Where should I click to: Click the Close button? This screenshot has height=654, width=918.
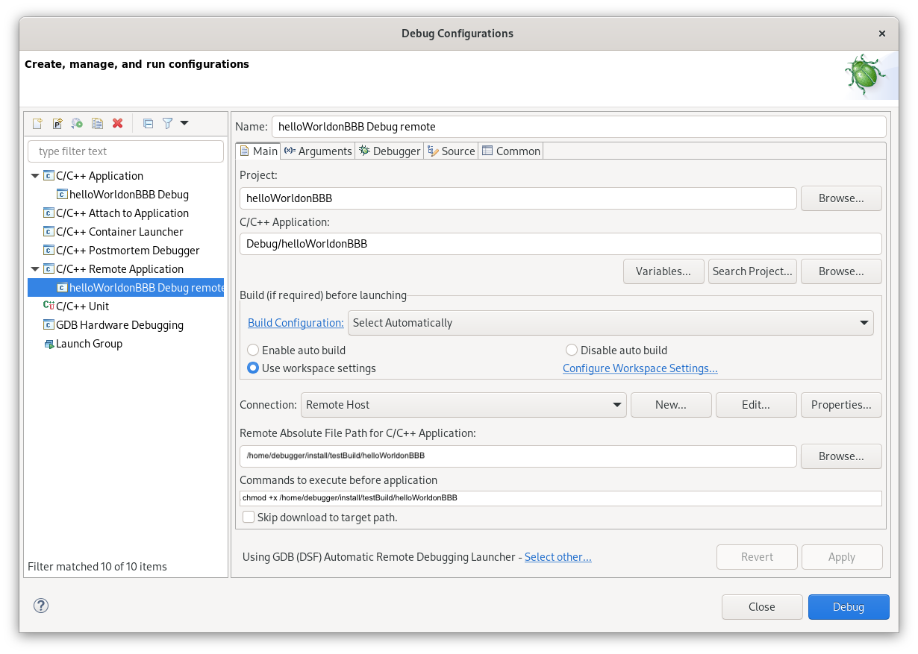point(762,607)
